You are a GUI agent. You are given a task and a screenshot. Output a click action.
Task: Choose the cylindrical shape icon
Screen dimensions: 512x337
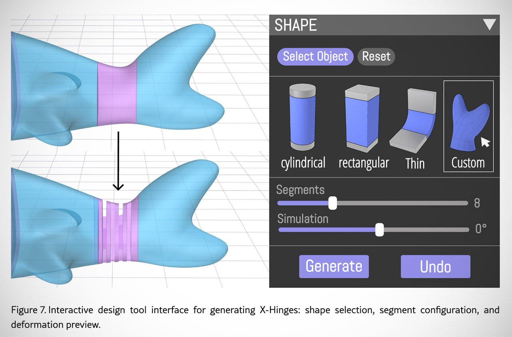coord(302,117)
